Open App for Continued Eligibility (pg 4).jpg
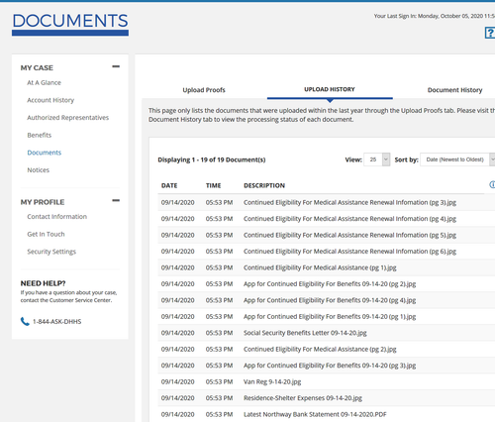Screen dimensions: 495x422 pyautogui.click(x=330, y=300)
